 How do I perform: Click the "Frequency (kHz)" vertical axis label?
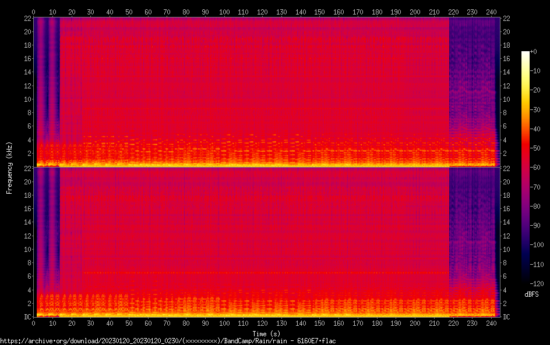click(9, 168)
